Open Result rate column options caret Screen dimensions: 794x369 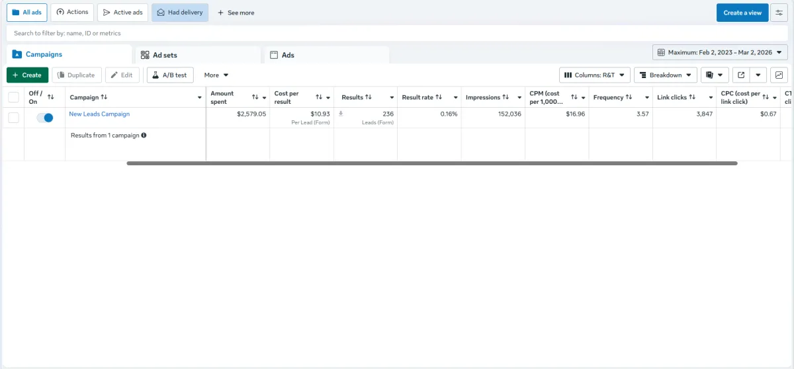(456, 98)
